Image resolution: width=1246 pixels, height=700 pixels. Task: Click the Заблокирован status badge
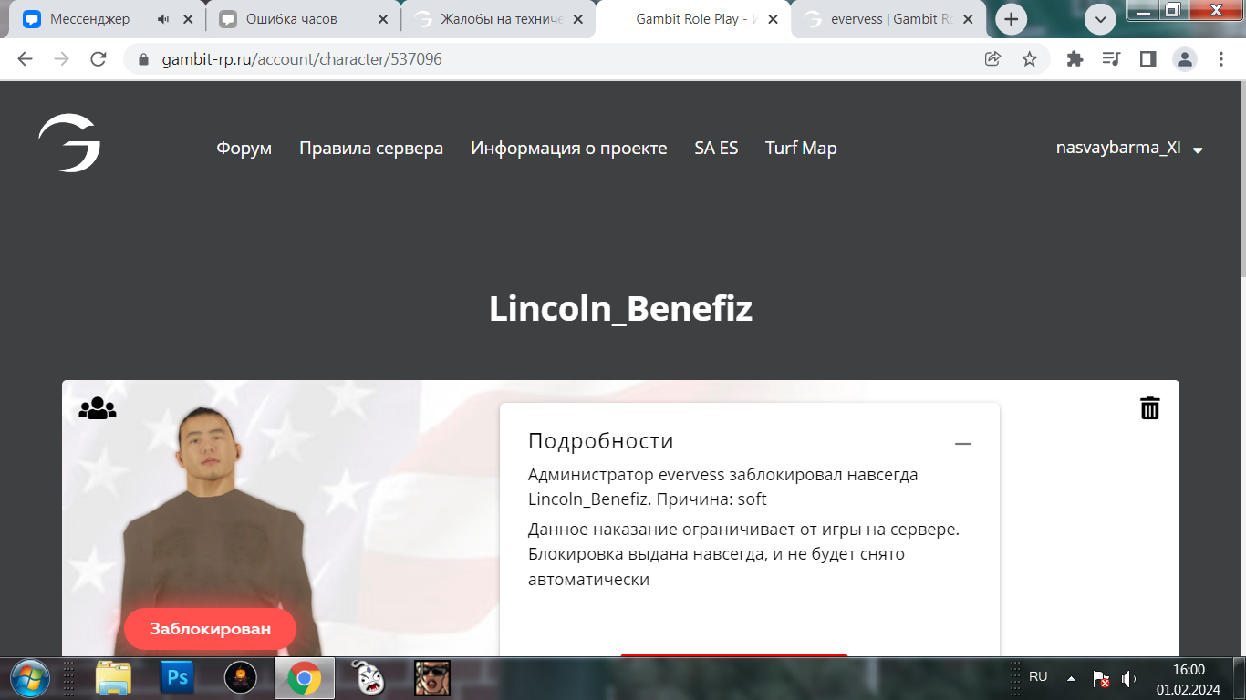tap(210, 629)
